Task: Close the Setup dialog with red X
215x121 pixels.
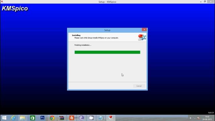Action: point(144,30)
